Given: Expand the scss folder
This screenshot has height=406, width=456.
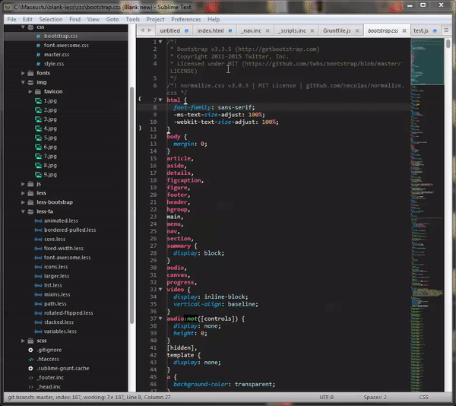Looking at the screenshot, I should pos(23,341).
